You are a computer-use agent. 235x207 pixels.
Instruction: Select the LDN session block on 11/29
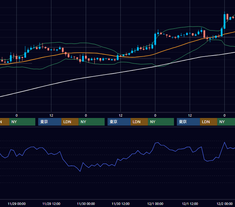(70, 122)
